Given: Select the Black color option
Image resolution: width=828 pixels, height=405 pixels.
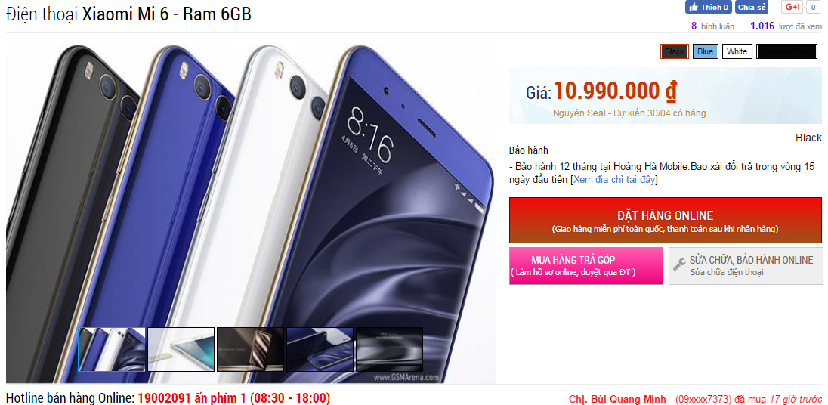Looking at the screenshot, I should (x=675, y=51).
